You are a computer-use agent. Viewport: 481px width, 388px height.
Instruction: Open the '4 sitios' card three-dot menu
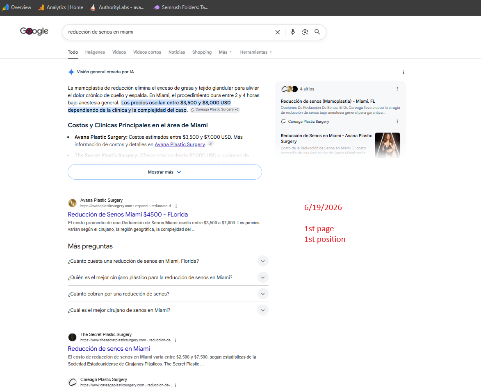pos(397,89)
